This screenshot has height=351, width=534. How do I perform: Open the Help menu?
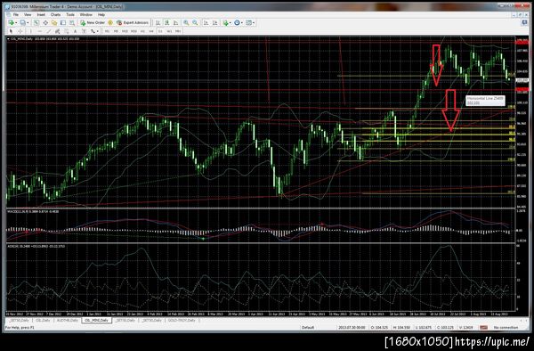[x=101, y=14]
